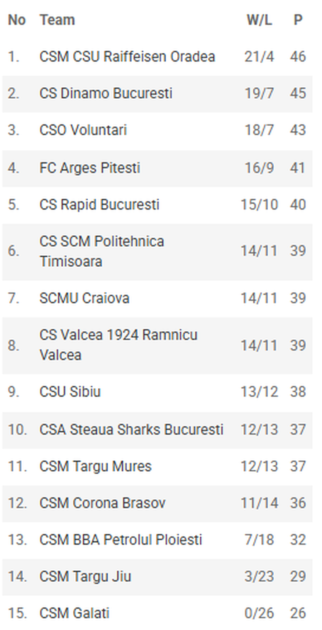Screen dimensions: 322x630
Task: Click CSM Corona Brasov in table
Action: coord(102,503)
